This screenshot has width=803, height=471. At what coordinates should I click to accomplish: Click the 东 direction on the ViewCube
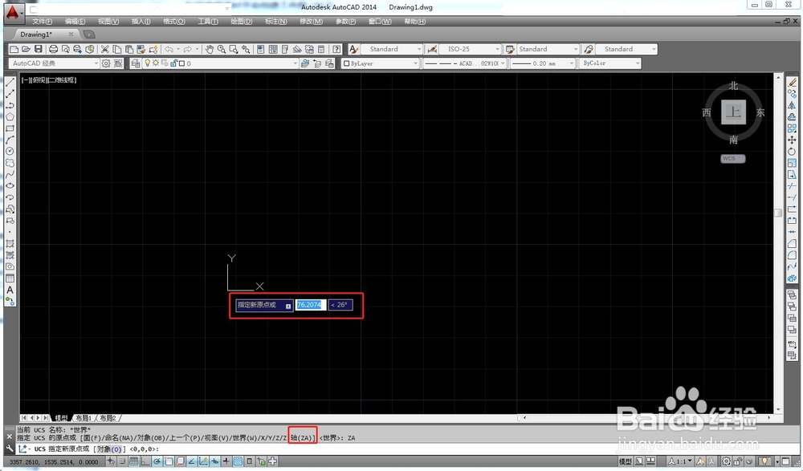(760, 112)
